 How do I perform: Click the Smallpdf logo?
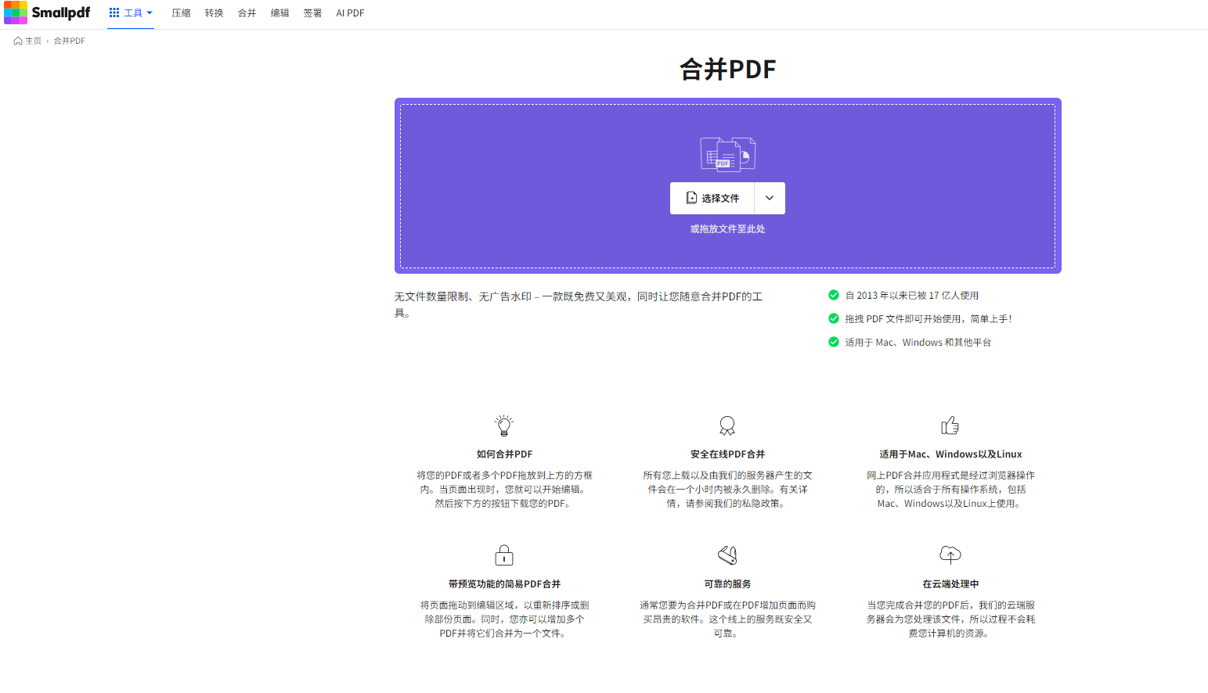(47, 13)
